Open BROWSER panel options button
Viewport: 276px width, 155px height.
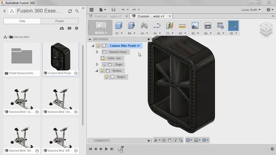tap(148, 39)
